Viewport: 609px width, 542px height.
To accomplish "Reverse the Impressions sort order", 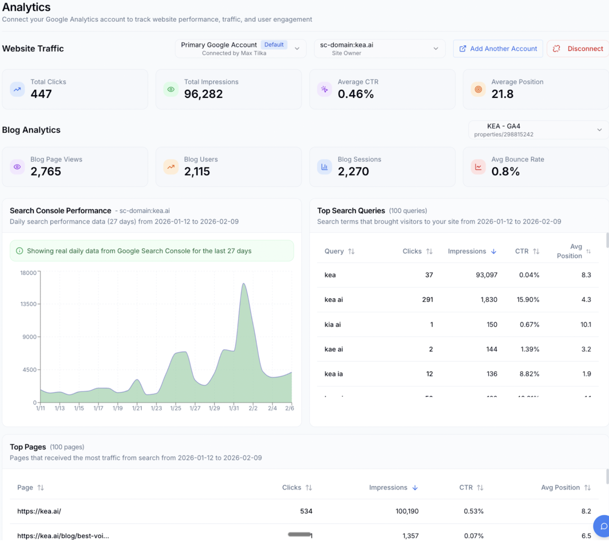I will [x=494, y=251].
